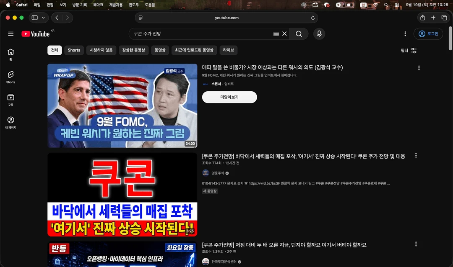
Task: Expand the Safari sidebar dropdown chevron
Action: coord(43,18)
